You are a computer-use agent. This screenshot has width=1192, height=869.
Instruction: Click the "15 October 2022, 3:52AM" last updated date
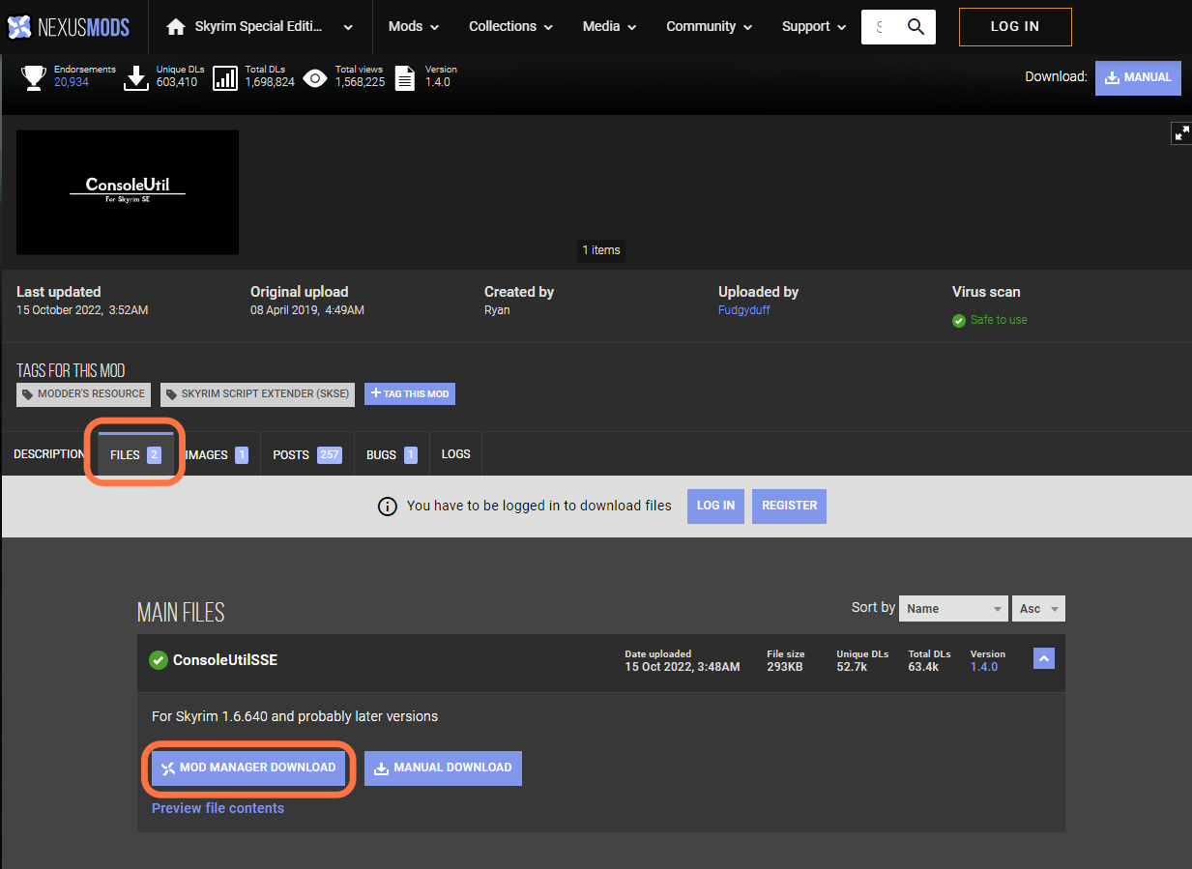(x=82, y=310)
